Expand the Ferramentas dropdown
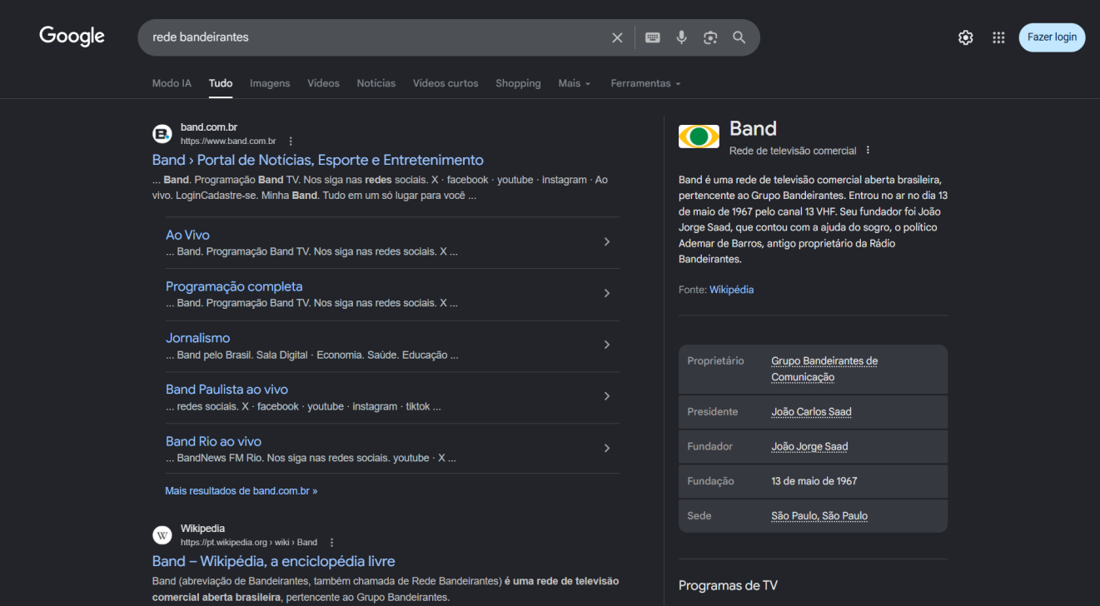Screen dimensions: 1100x606 pos(645,83)
